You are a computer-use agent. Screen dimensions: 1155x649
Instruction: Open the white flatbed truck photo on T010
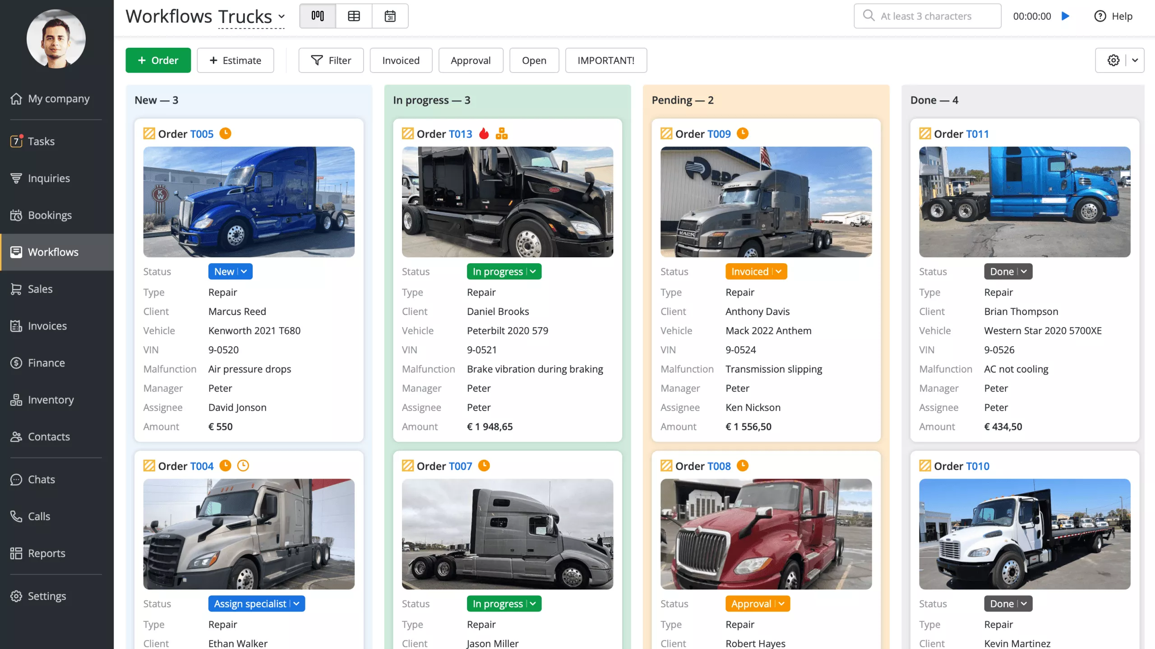click(1025, 534)
